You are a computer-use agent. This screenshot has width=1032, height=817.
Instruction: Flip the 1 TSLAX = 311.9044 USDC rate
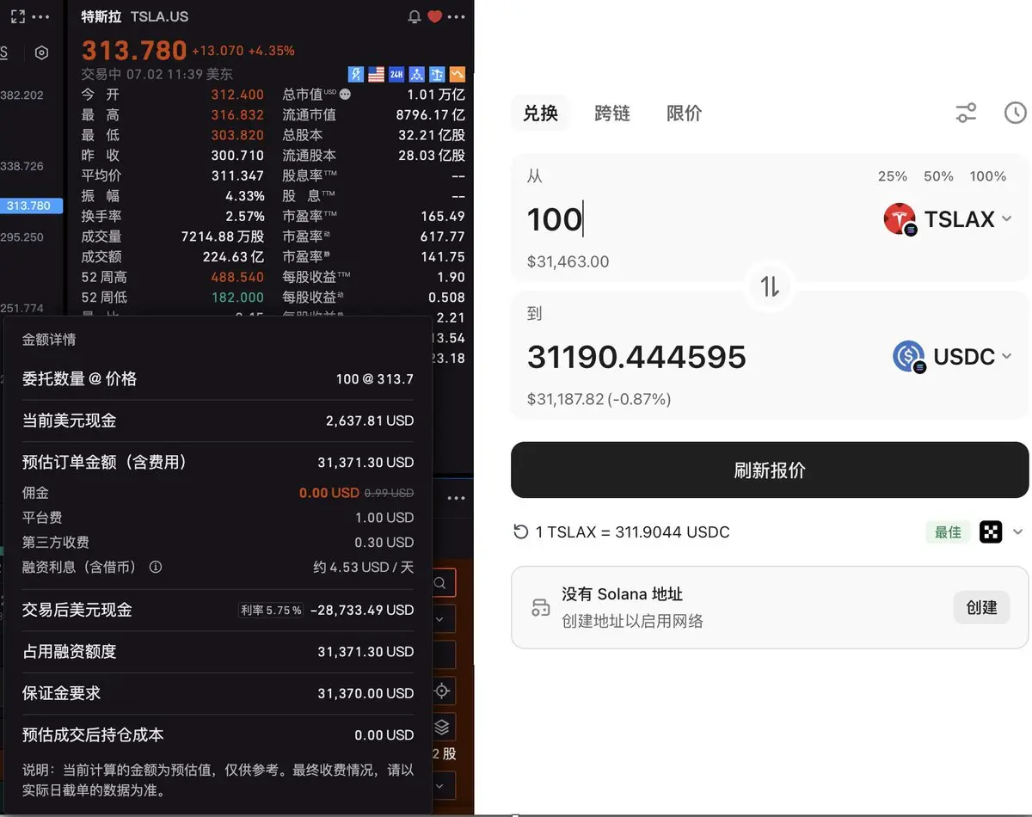(x=621, y=532)
